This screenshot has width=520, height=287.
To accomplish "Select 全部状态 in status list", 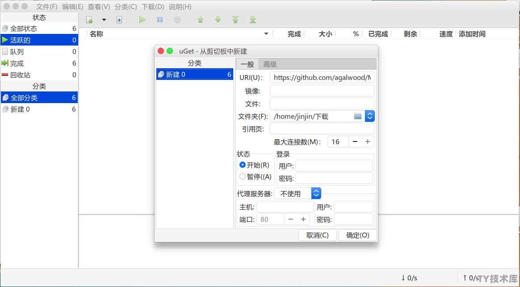I will (x=39, y=29).
